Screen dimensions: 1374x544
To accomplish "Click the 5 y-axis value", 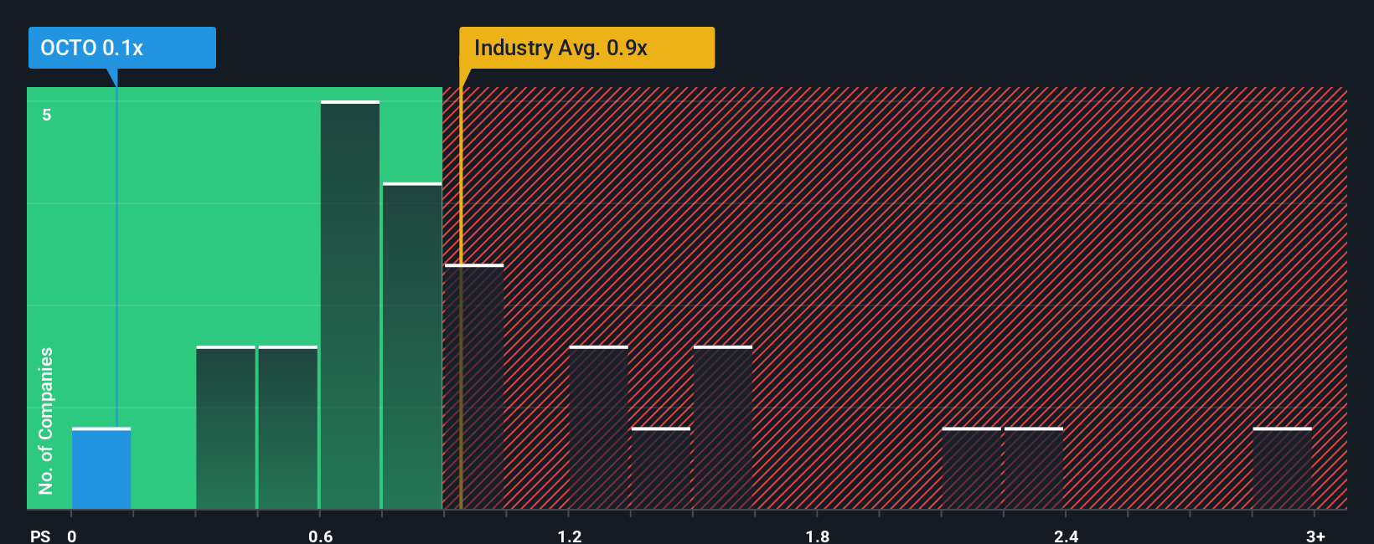I will 47,115.
